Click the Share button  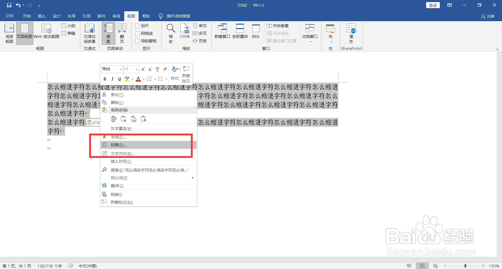point(488,16)
